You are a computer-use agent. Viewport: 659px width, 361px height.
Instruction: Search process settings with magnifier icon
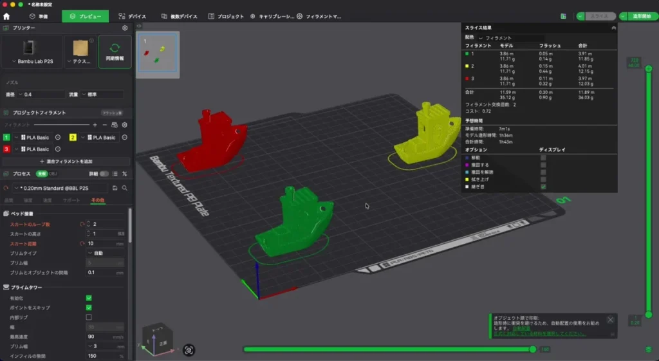(x=124, y=188)
